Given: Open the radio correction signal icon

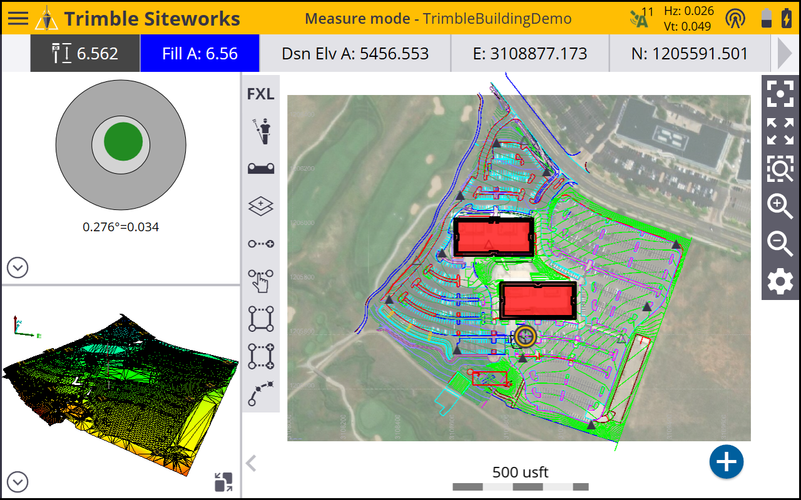Looking at the screenshot, I should [x=735, y=18].
